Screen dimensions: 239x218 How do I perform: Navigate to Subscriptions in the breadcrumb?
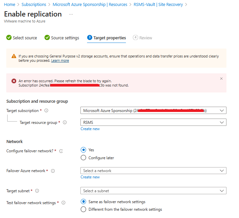[x=34, y=5]
